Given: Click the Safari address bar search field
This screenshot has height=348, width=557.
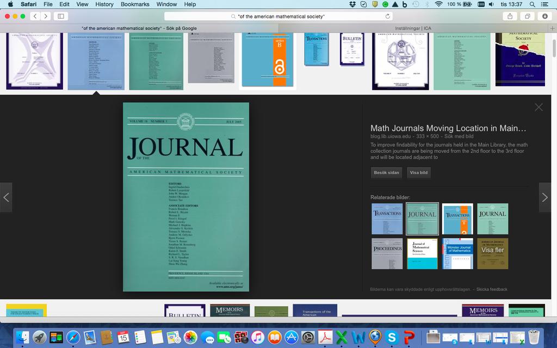Looking at the screenshot, I should click(278, 16).
